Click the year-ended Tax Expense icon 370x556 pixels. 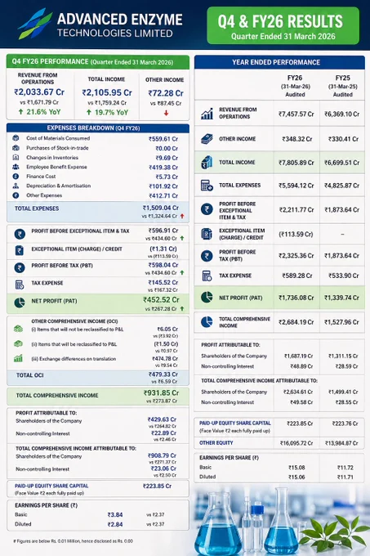tap(207, 276)
